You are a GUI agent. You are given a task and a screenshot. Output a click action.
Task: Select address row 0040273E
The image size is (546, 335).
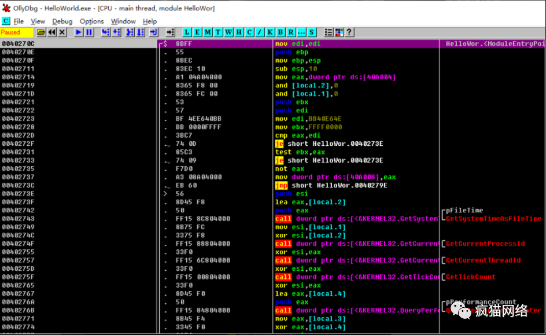tap(18, 194)
